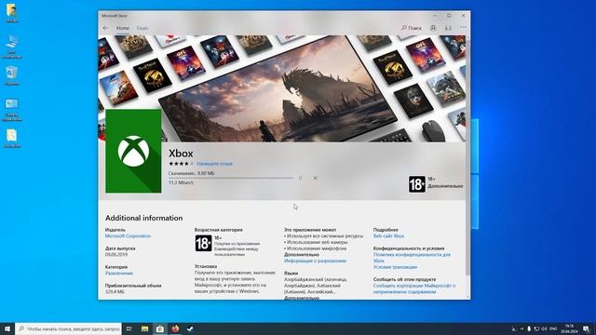This screenshot has height=335, width=596.
Task: Open the Store three-dots more menu
Action: (463, 27)
